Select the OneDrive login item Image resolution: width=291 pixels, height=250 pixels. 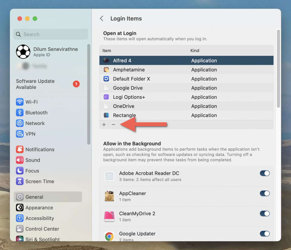tap(186, 106)
